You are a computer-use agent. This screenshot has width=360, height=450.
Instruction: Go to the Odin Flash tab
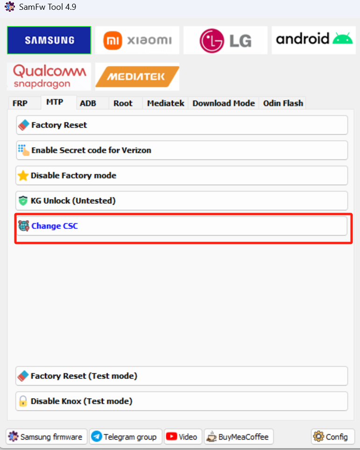tap(283, 103)
